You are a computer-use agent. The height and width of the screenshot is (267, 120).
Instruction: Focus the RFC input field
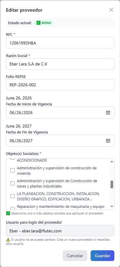(x=60, y=43)
